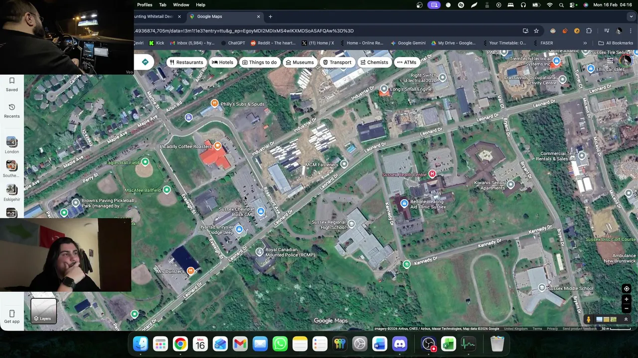Click the Privacy footer link
The image size is (638, 358).
[552, 329]
